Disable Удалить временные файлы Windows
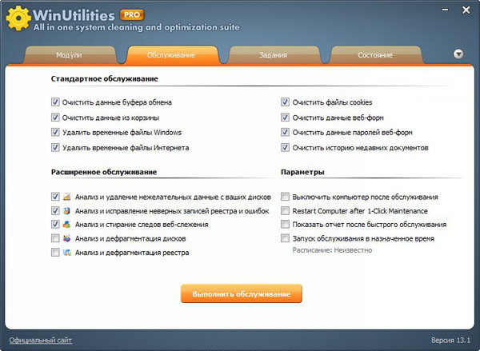Viewport: 480px width, 351px height. pyautogui.click(x=55, y=132)
